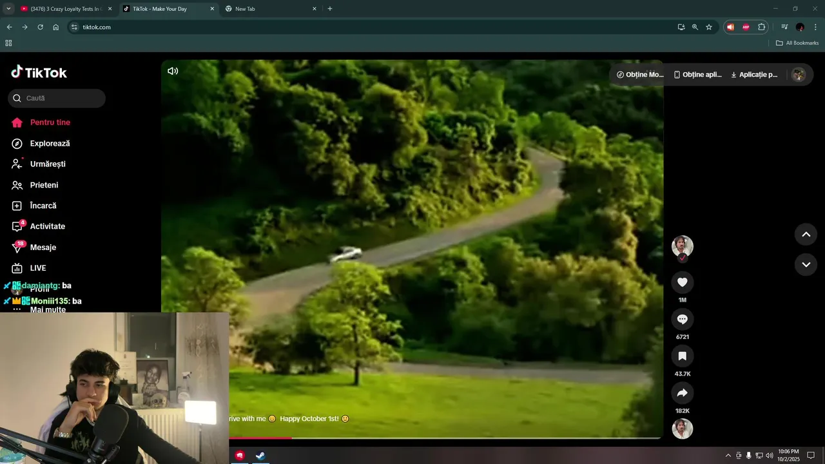Open the tab search dropdown arrow

pos(8,9)
